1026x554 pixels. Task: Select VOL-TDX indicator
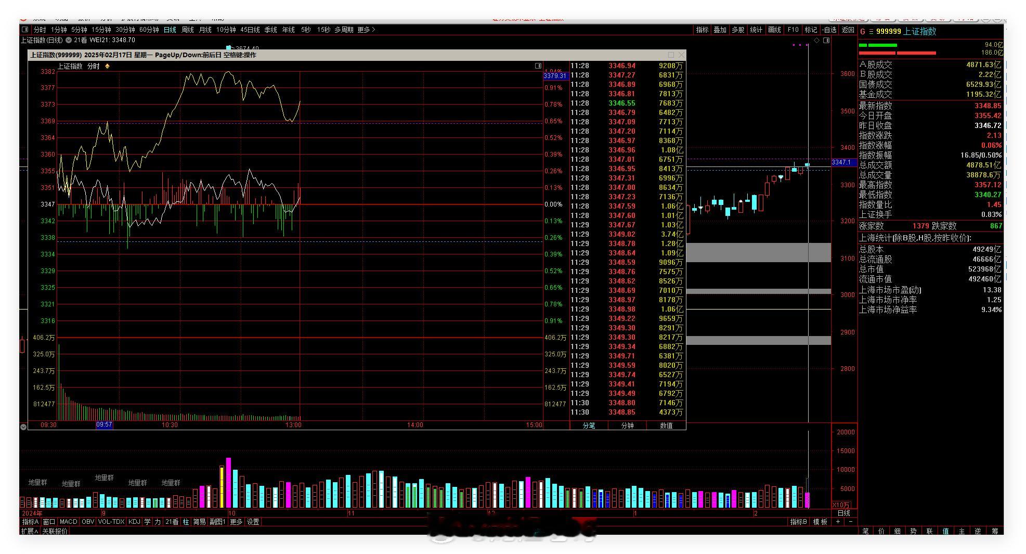[x=111, y=522]
